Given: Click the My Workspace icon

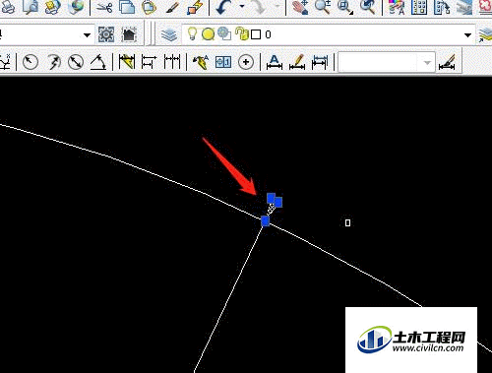Looking at the screenshot, I should tap(129, 34).
